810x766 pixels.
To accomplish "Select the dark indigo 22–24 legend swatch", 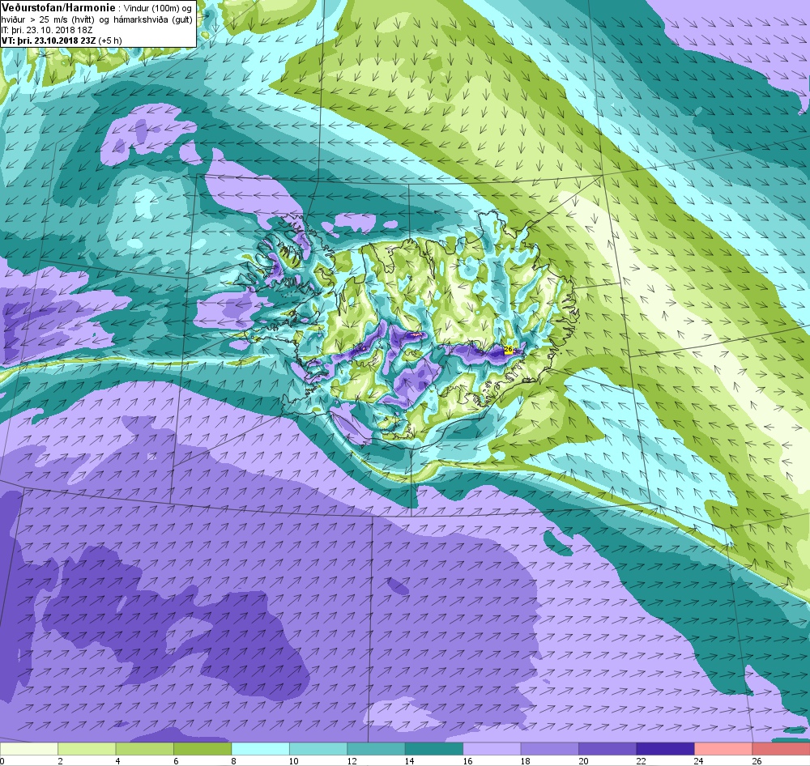I will click(x=665, y=749).
